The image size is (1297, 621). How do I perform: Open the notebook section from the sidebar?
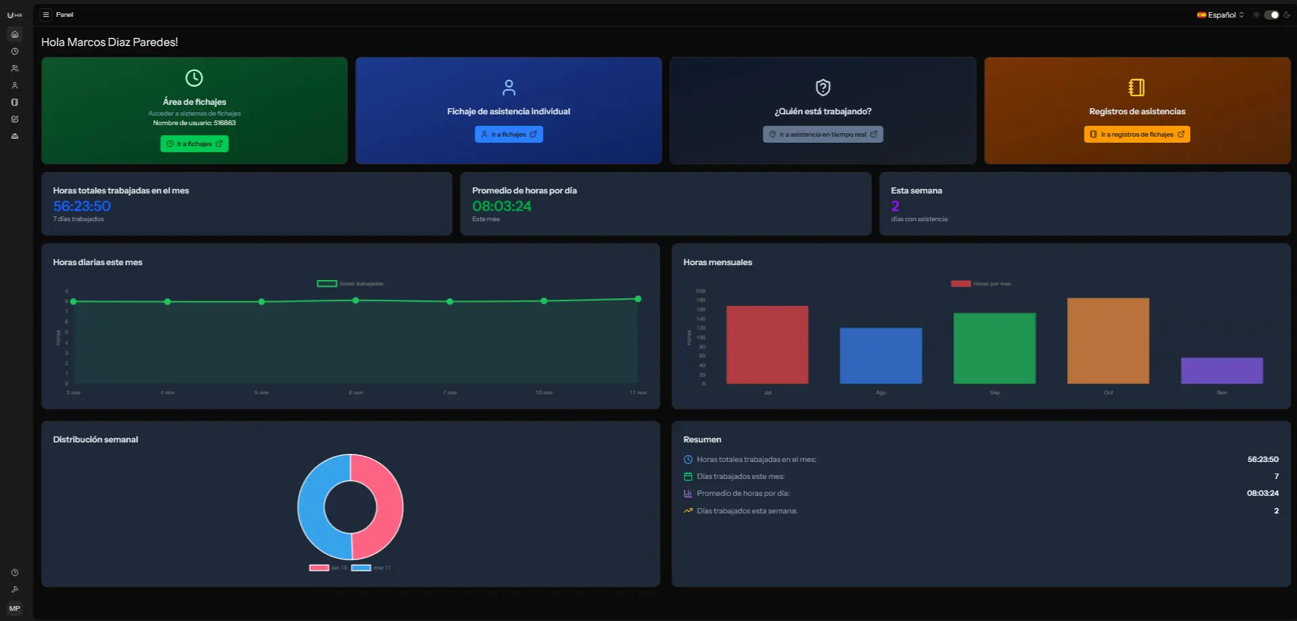(14, 101)
